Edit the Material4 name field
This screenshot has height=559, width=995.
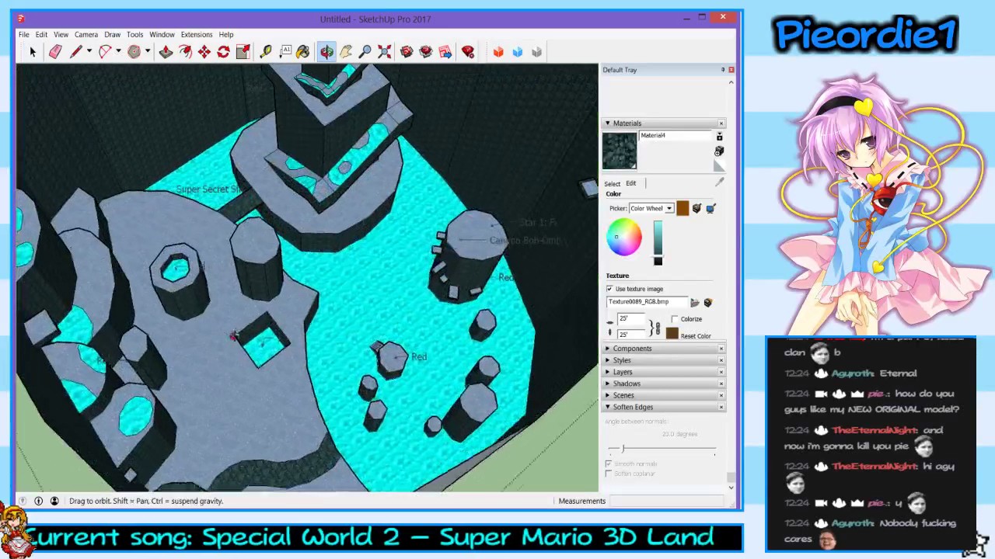(675, 136)
